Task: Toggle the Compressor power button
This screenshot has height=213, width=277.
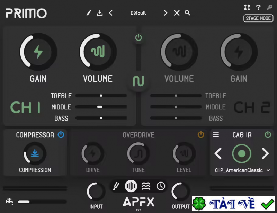Action: (61, 135)
